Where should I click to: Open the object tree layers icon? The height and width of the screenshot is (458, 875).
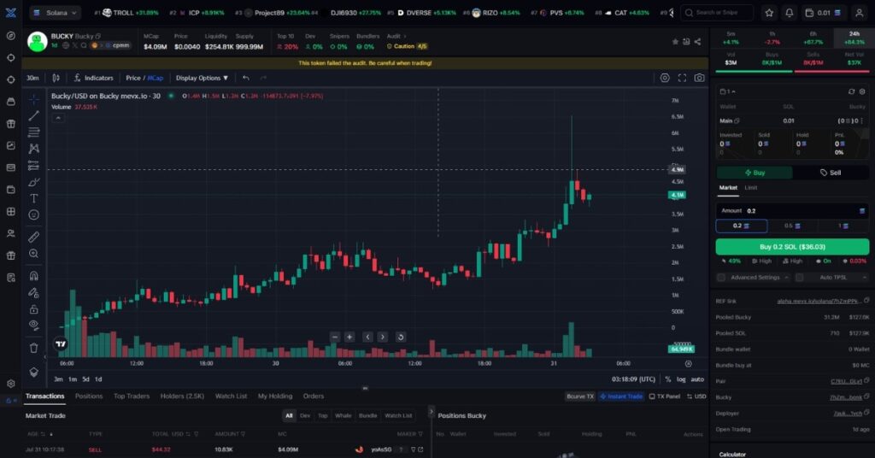34,372
